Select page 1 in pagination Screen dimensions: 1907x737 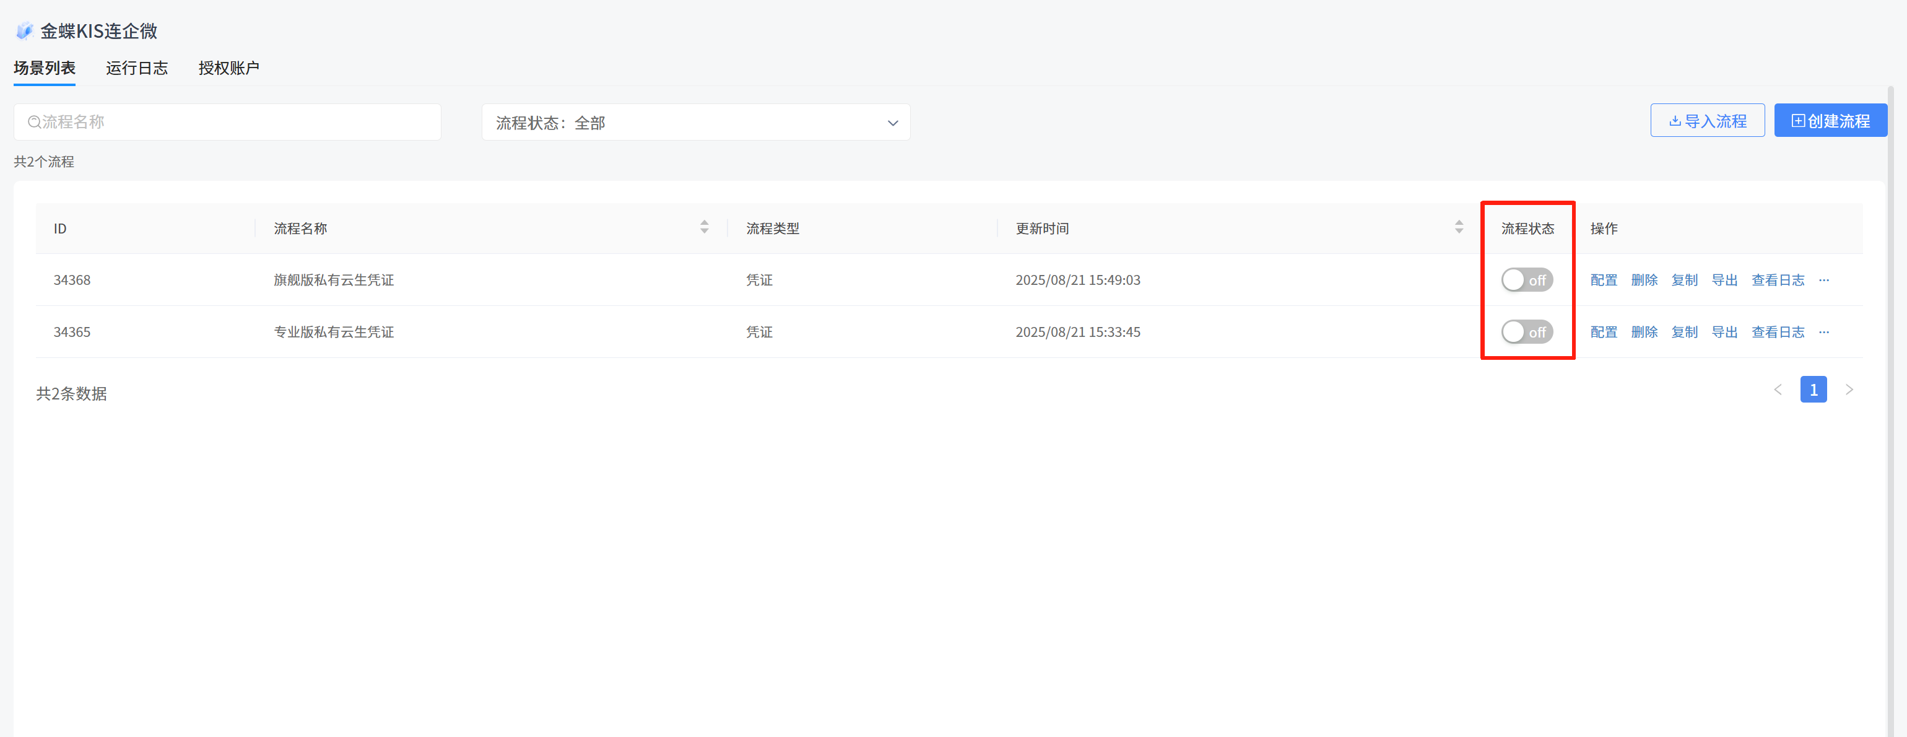pyautogui.click(x=1812, y=390)
